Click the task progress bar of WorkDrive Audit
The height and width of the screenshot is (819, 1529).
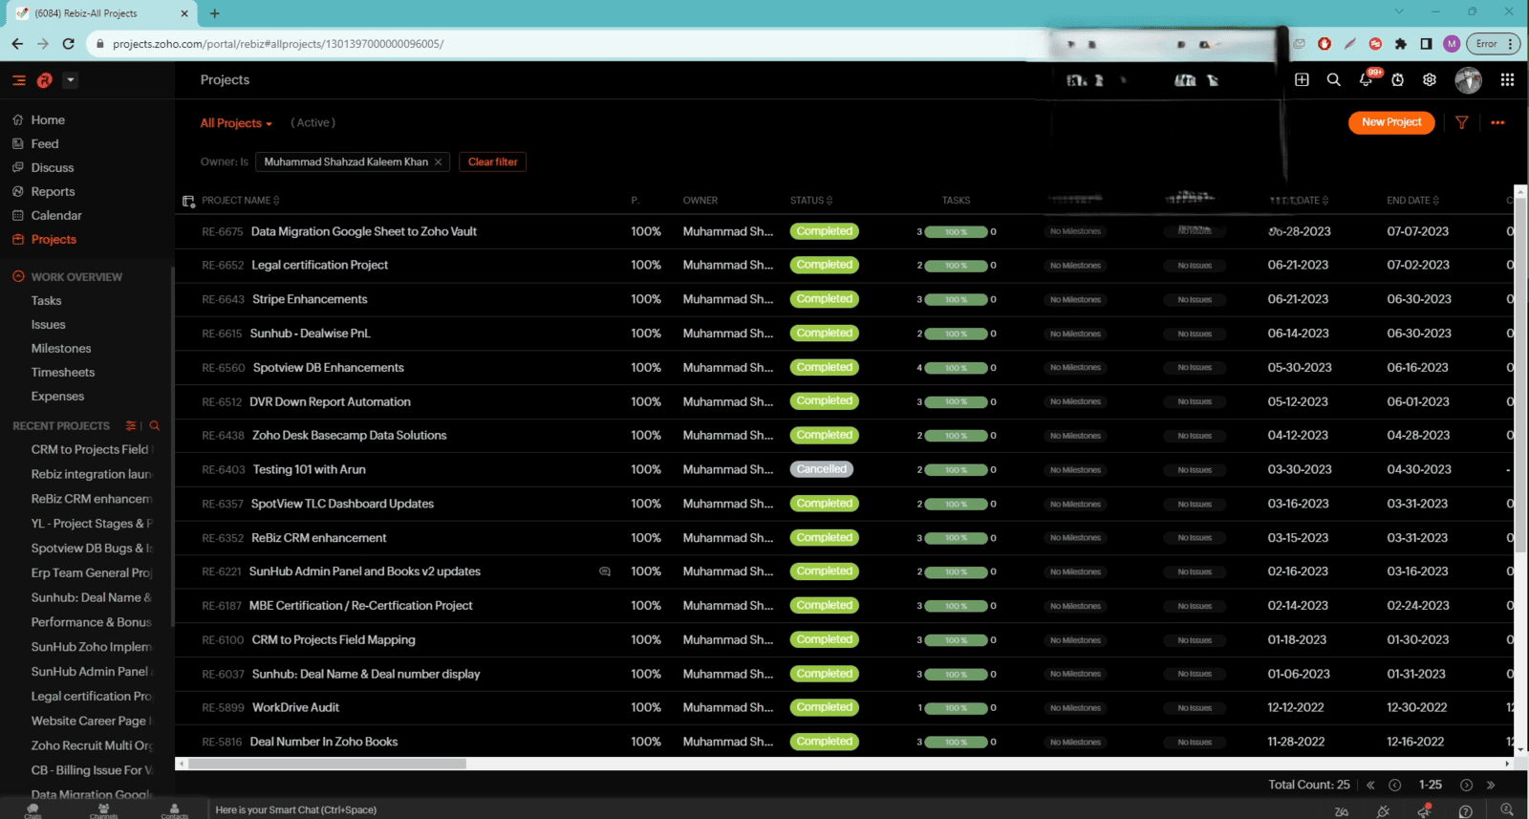(956, 708)
